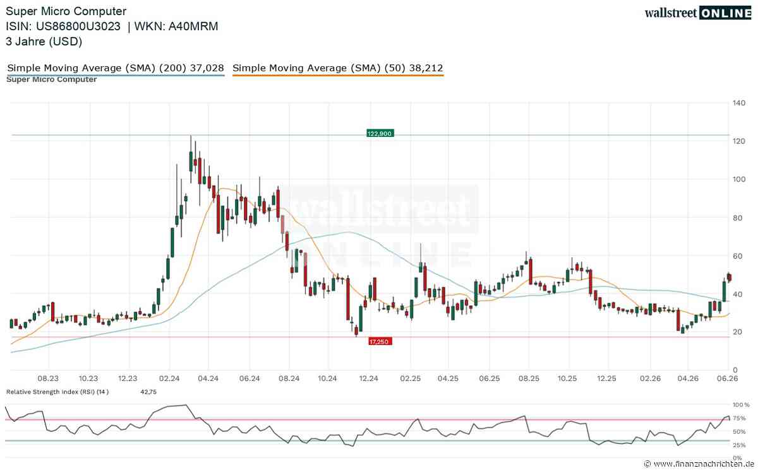Click the 100 price axis label
The image size is (758, 473).
(x=740, y=179)
